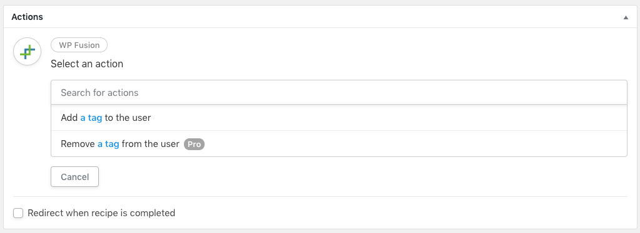Screen dimensions: 640x233
Task: Toggle the Actions metabox header bar
Action: point(320,17)
